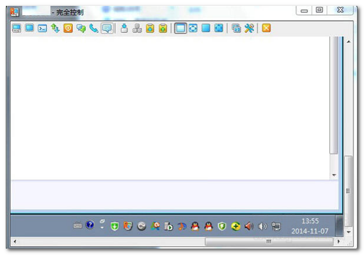Image resolution: width=364 pixels, height=255 pixels.
Task: Click the viewer window vertical scroll down arrow
Action: tap(349, 232)
